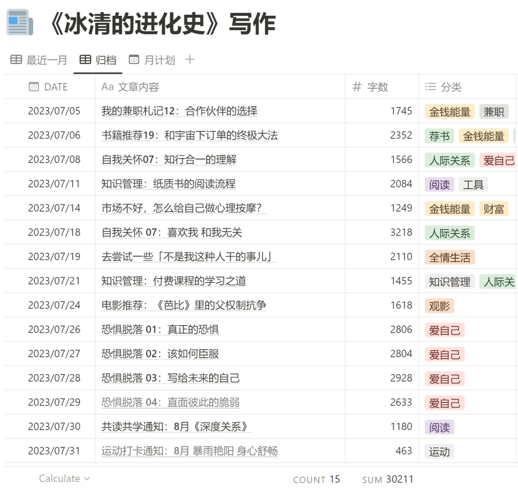Click the 工具 tag in 2023/07/11 row
This screenshot has width=518, height=490.
point(473,185)
